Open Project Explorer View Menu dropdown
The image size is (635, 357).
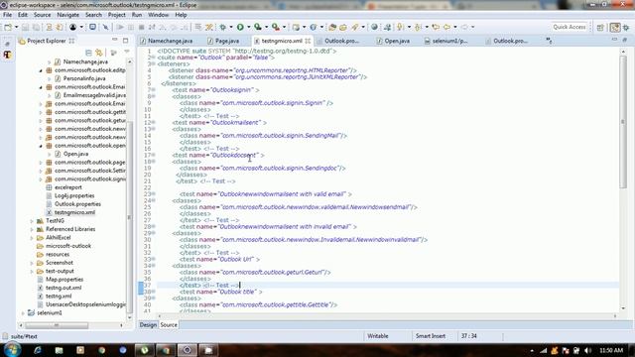point(127,53)
